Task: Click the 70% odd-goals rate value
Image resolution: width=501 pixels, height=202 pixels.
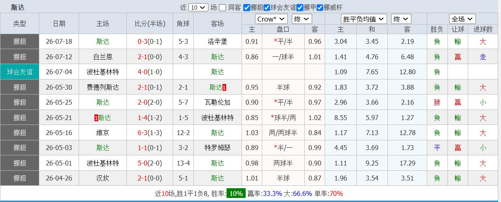Action: pos(336,193)
